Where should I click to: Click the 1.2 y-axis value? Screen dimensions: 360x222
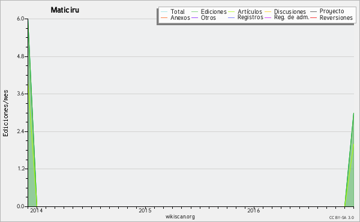coord(20,169)
